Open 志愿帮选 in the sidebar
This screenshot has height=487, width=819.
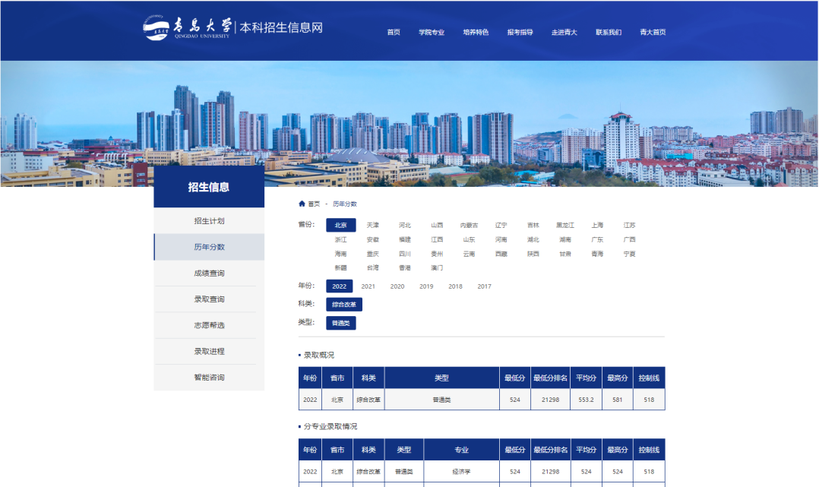click(x=208, y=324)
